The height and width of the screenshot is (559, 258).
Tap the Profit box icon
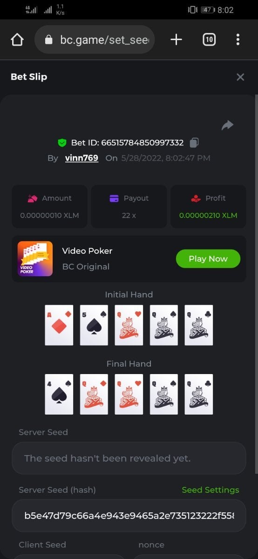pos(196,198)
